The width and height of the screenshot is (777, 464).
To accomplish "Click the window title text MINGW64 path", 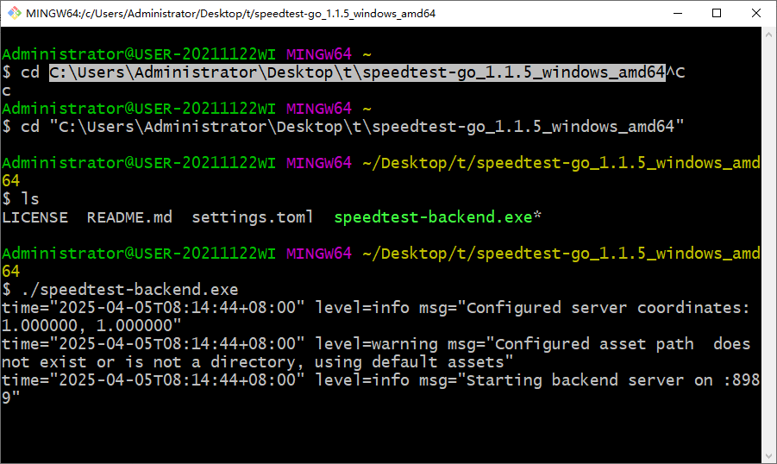I will pos(231,14).
